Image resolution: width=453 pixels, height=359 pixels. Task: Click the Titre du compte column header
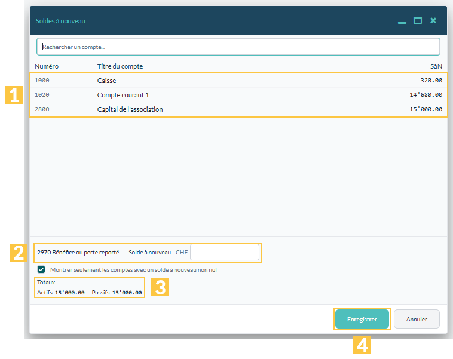[x=120, y=66]
